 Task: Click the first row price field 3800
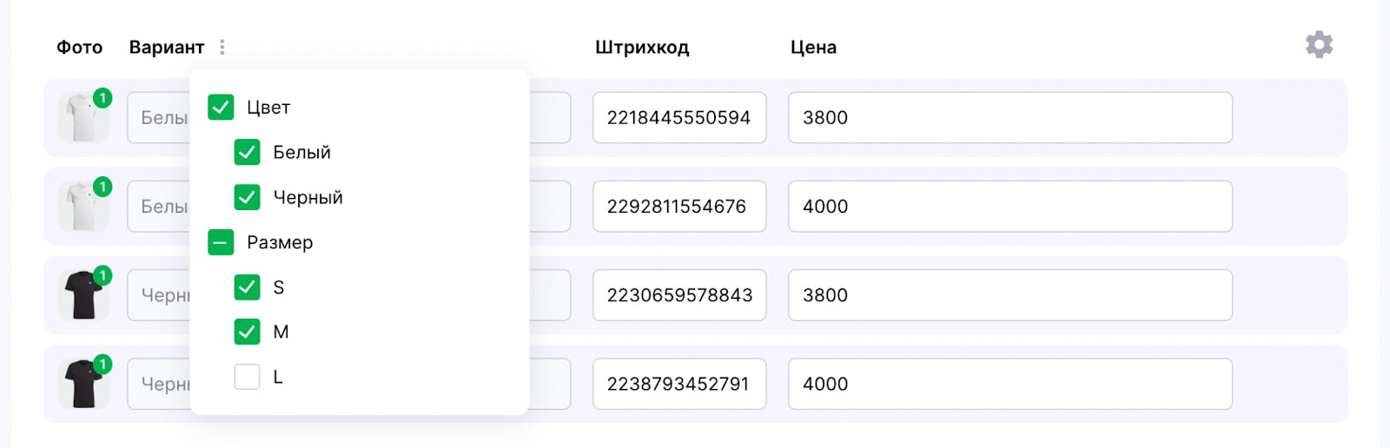[1010, 117]
